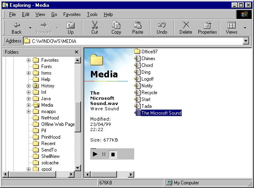Image resolution: width=254 pixels, height=188 pixels.
Task: Select the Office97 folder icon
Action: (137, 51)
